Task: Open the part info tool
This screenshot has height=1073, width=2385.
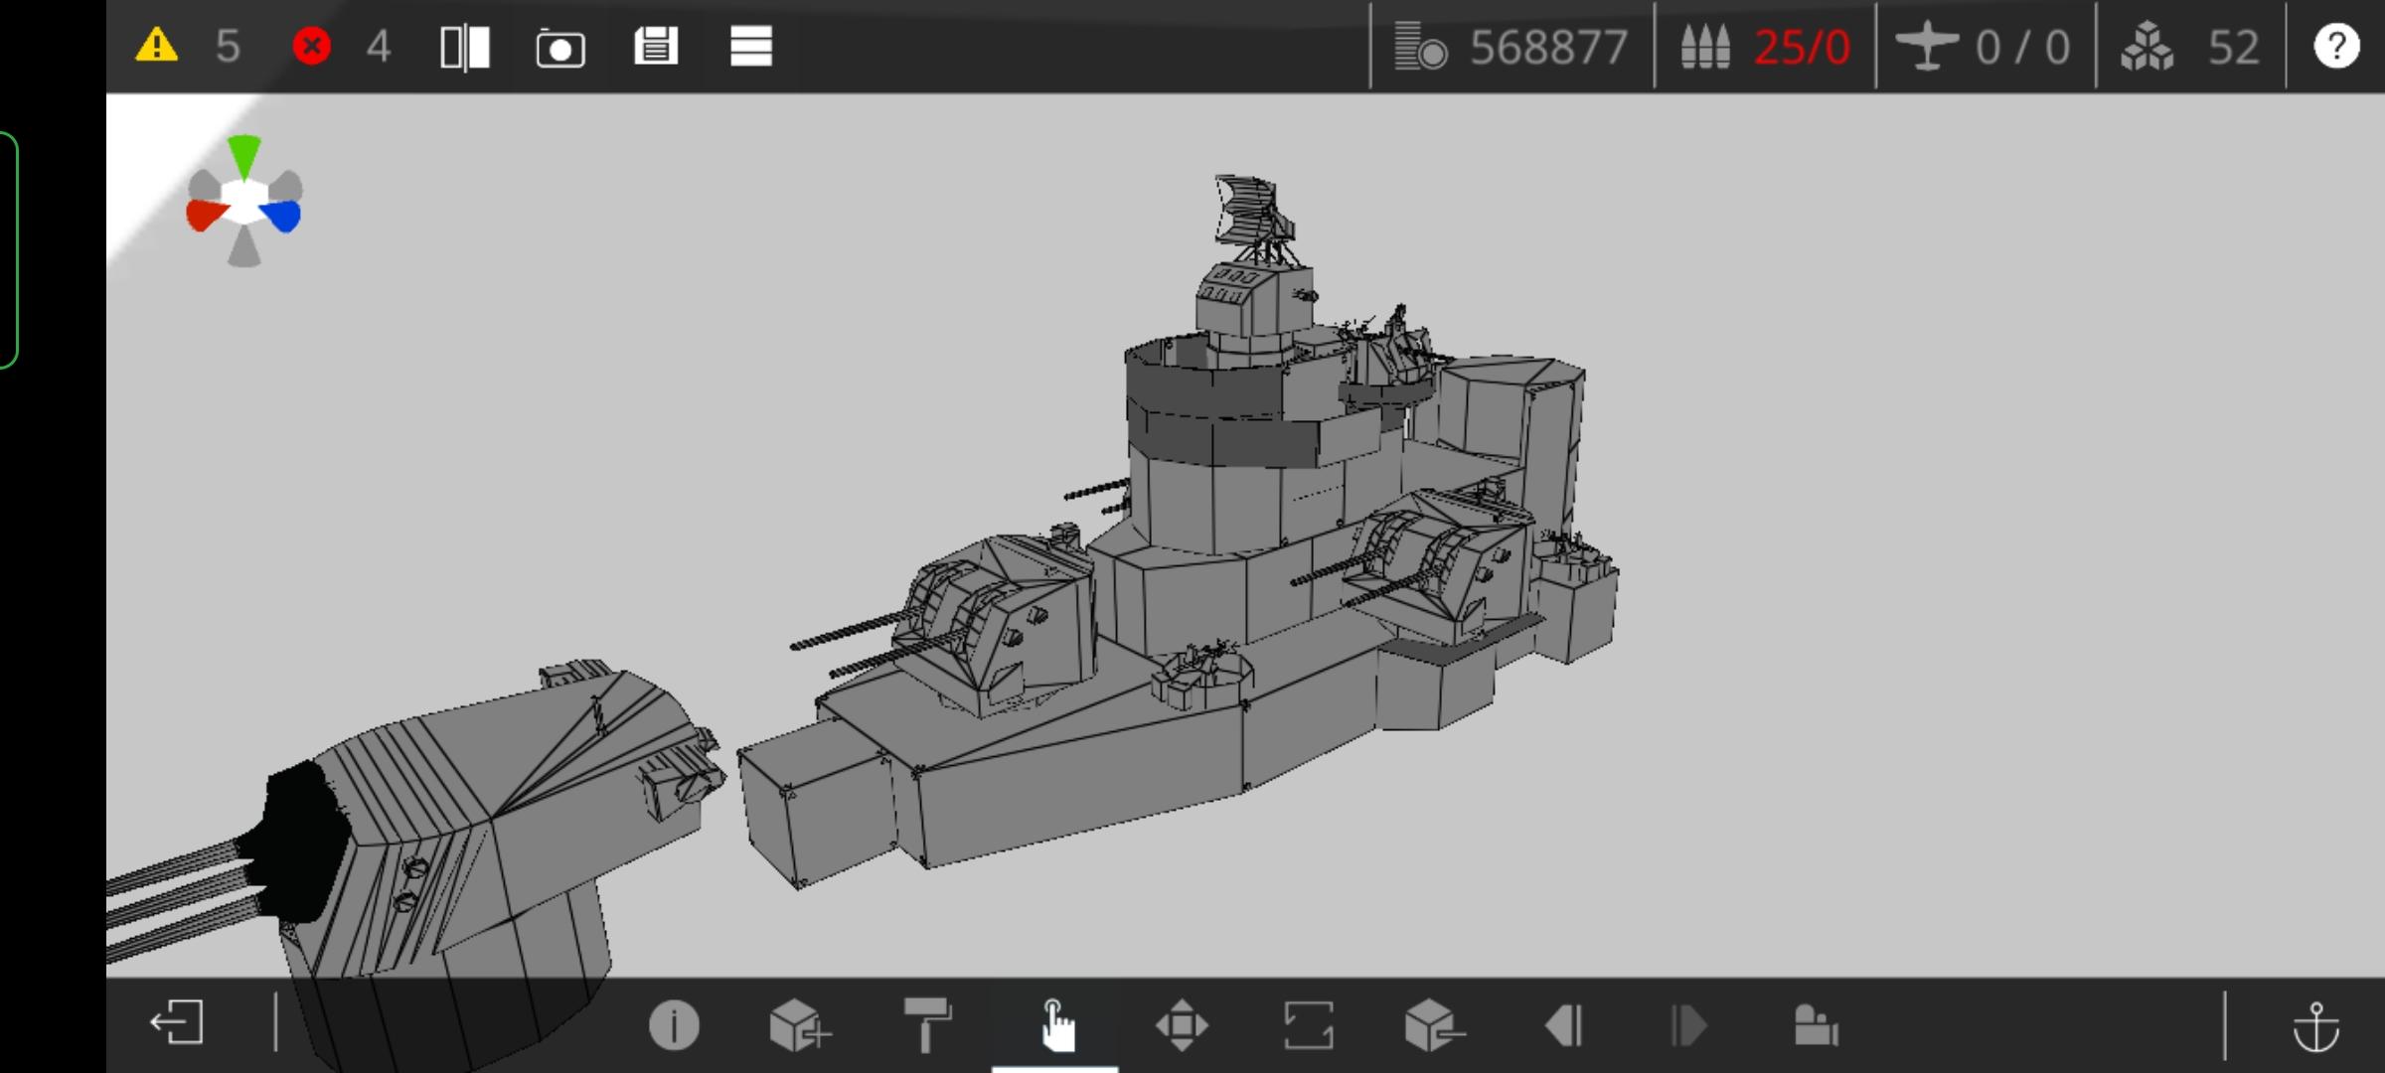Action: tap(674, 1024)
